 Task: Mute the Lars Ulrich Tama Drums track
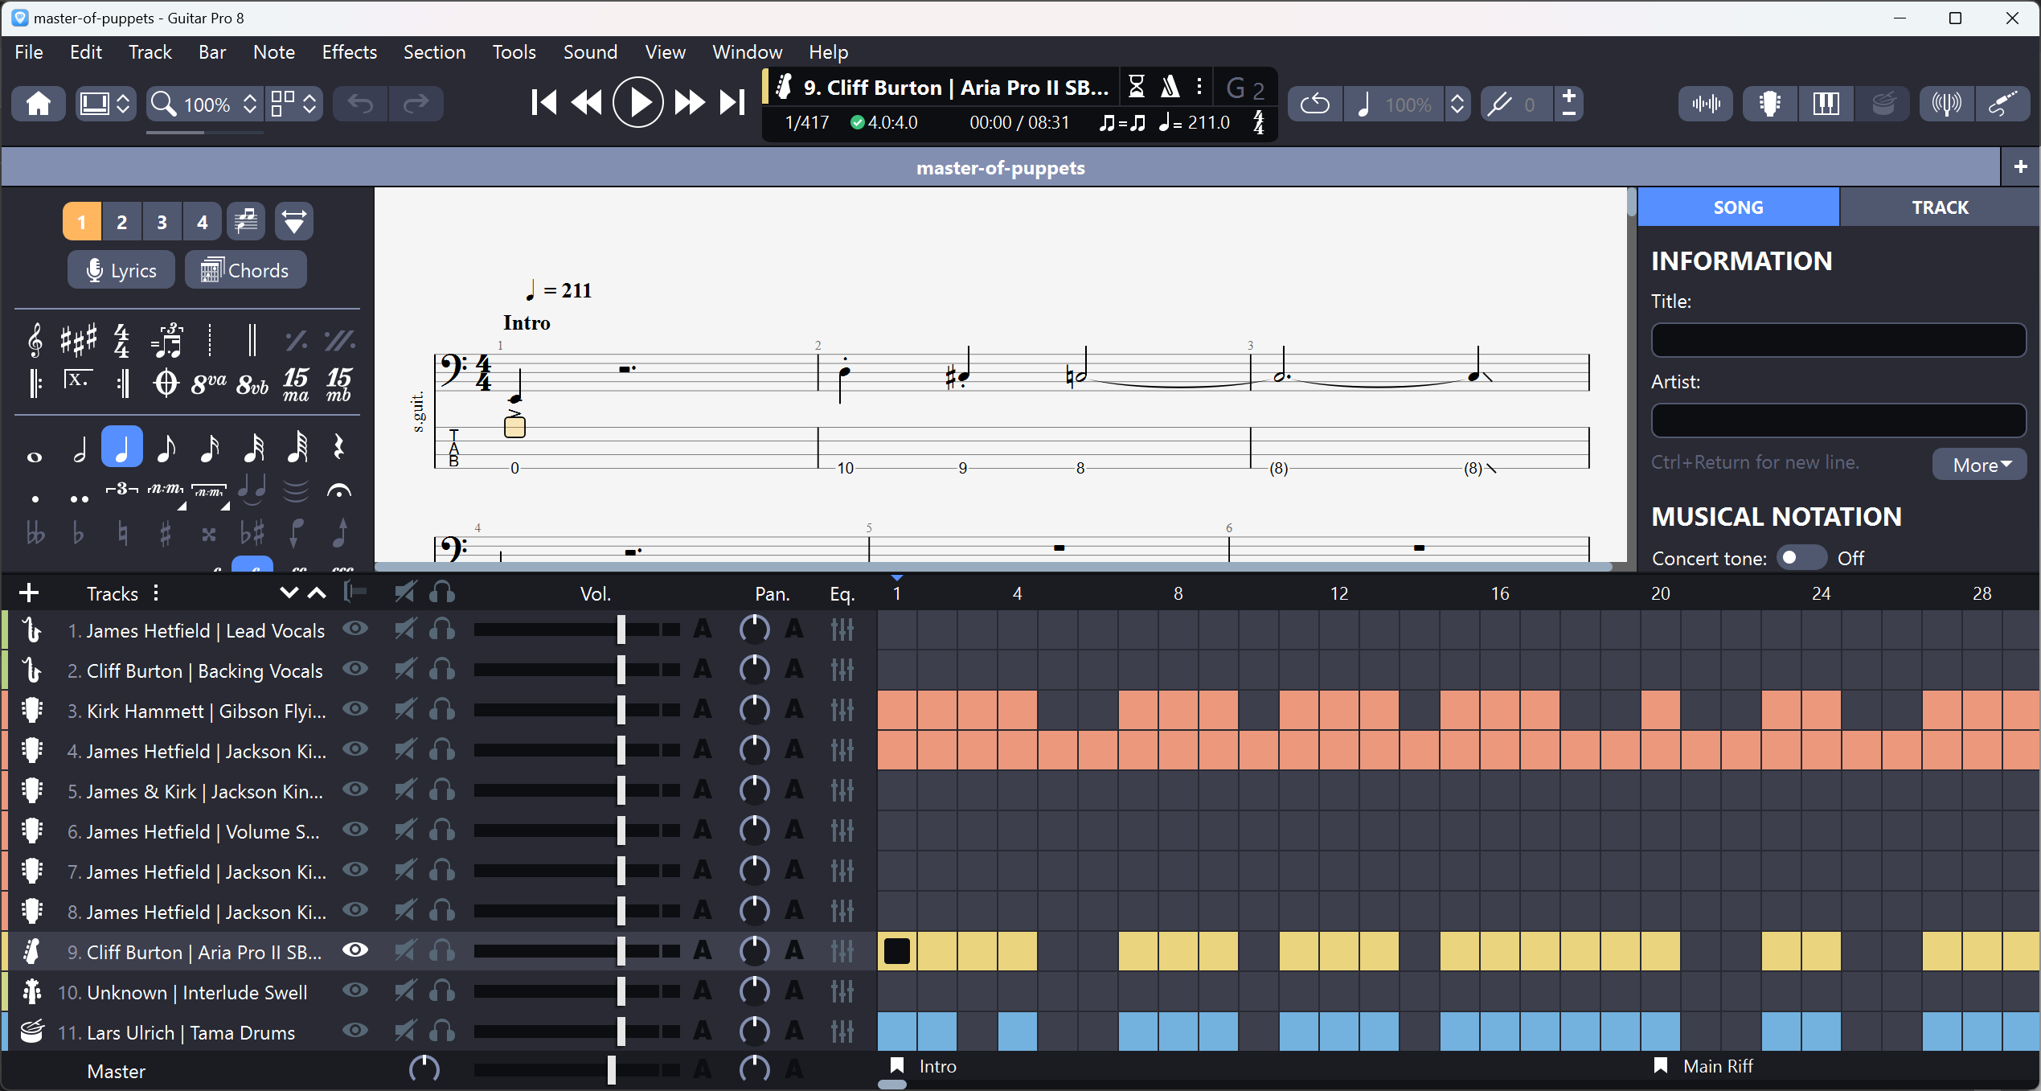pyautogui.click(x=405, y=1031)
